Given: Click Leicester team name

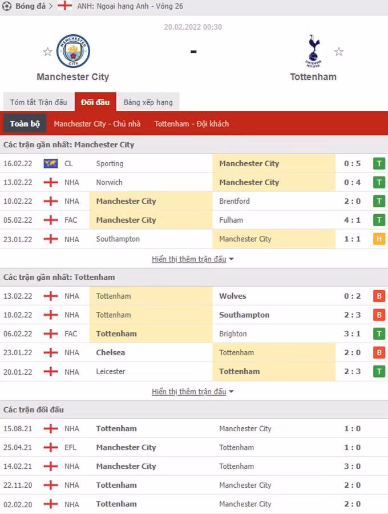Looking at the screenshot, I should [x=111, y=371].
